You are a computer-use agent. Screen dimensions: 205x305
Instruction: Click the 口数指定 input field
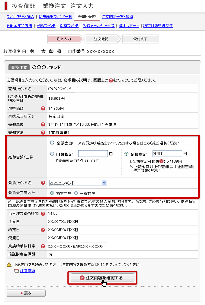[x=93, y=154]
